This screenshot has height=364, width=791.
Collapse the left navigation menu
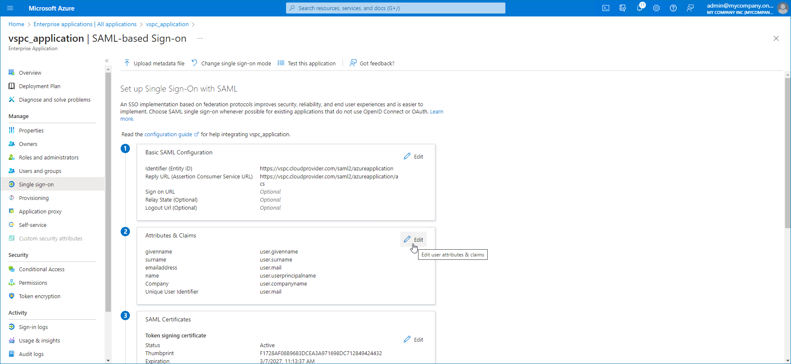click(107, 61)
